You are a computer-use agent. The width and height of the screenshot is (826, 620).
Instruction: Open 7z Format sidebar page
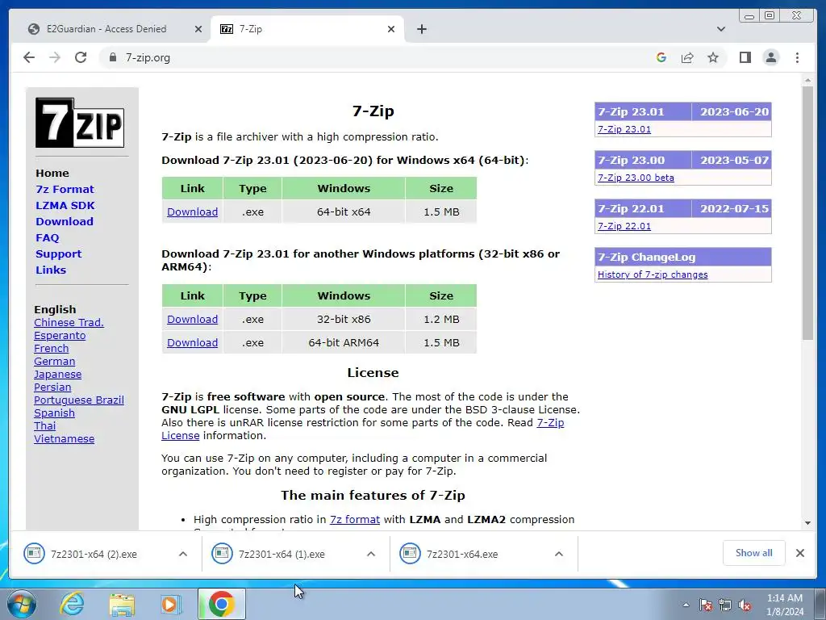coord(65,189)
